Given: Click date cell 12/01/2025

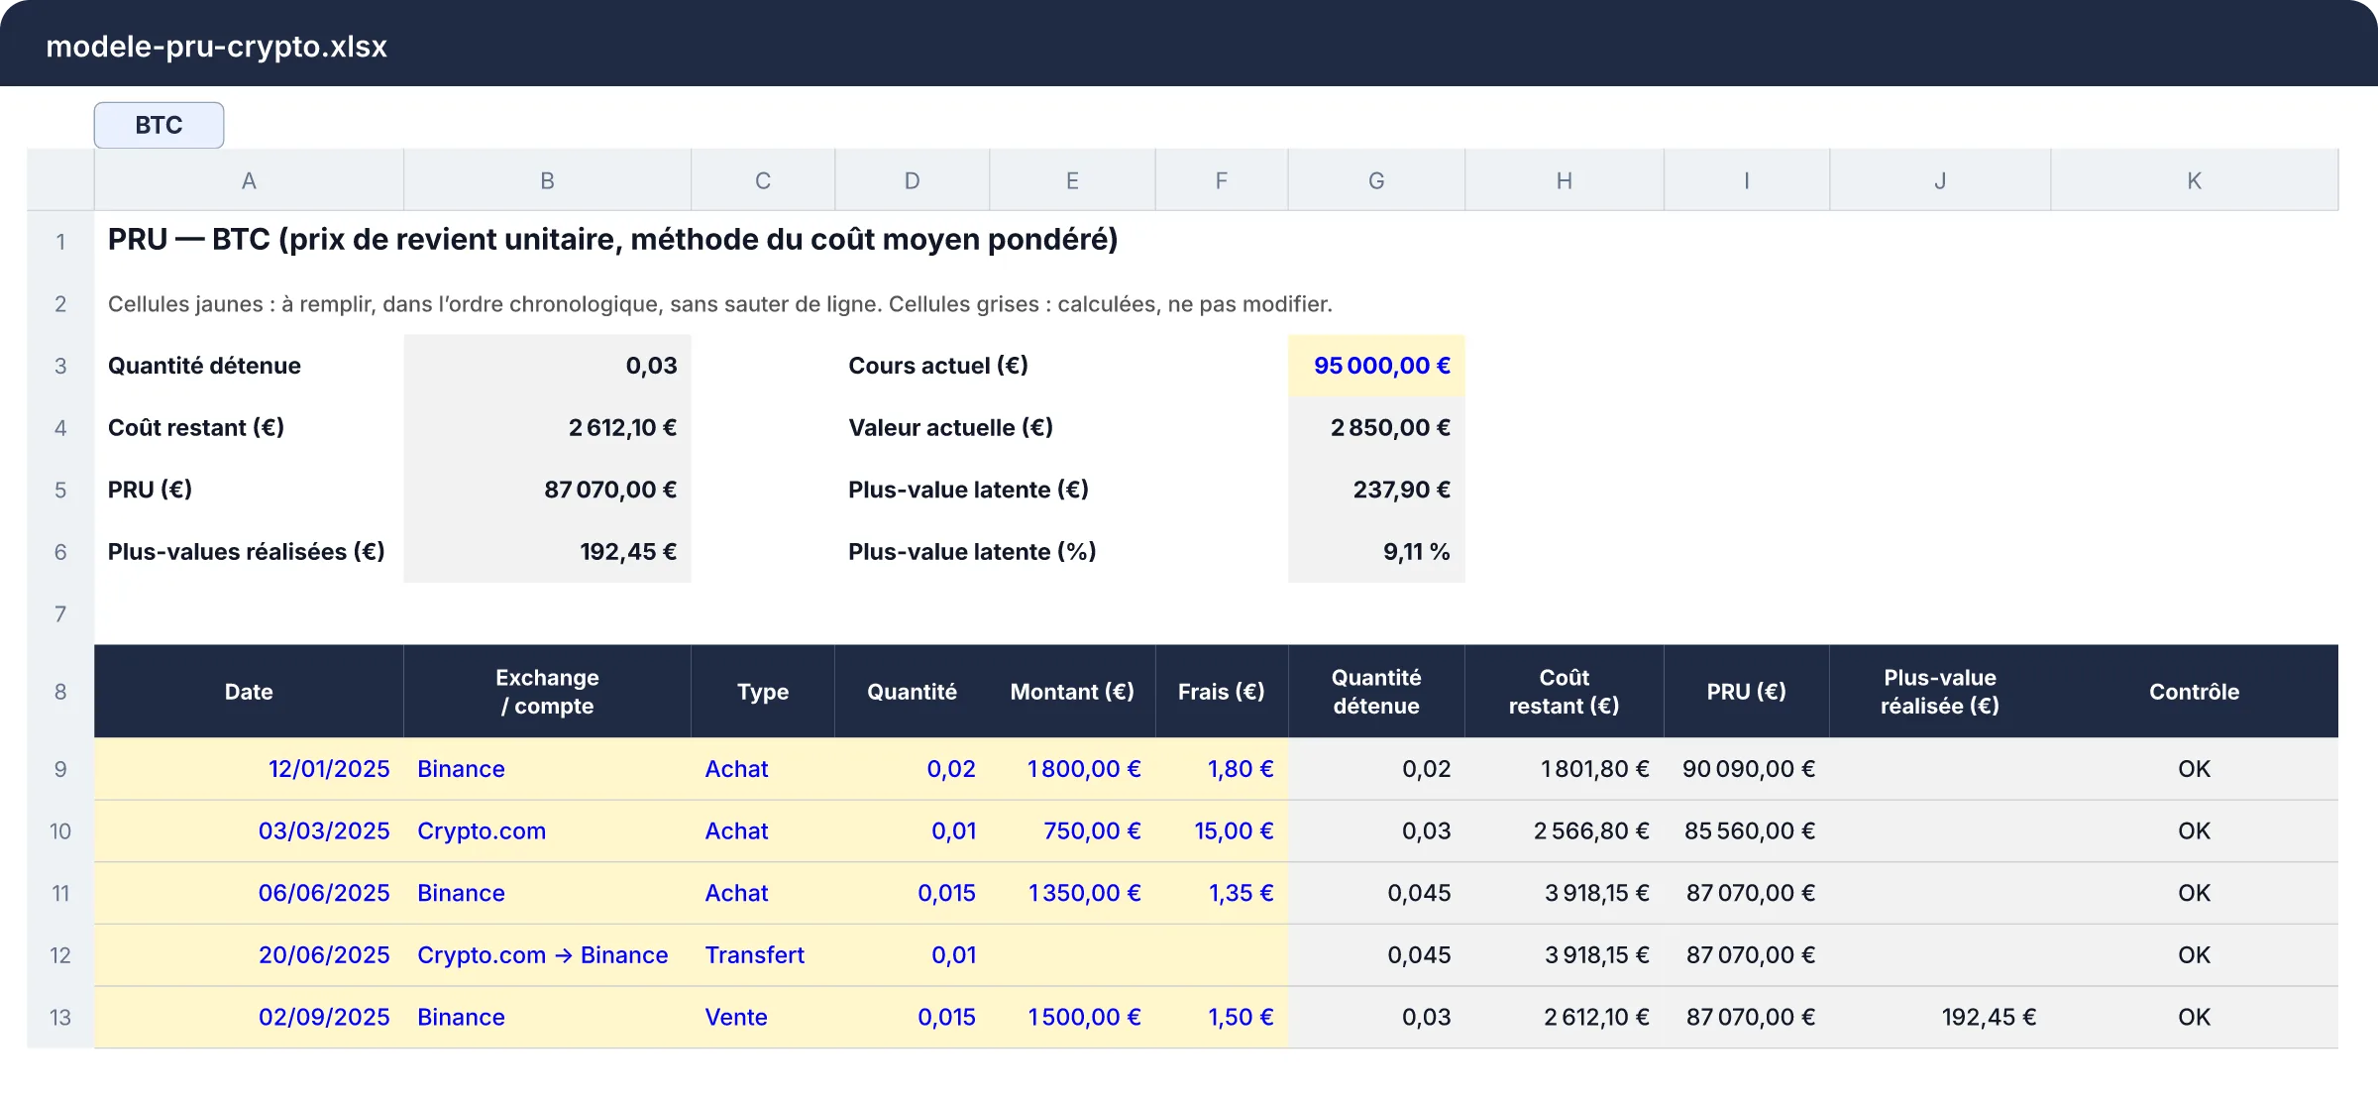Looking at the screenshot, I should pos(249,769).
